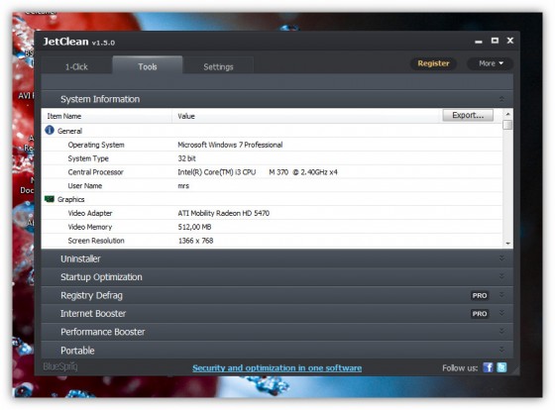Select the Graphics tree row
Screen dimensions: 555x410
272,199
